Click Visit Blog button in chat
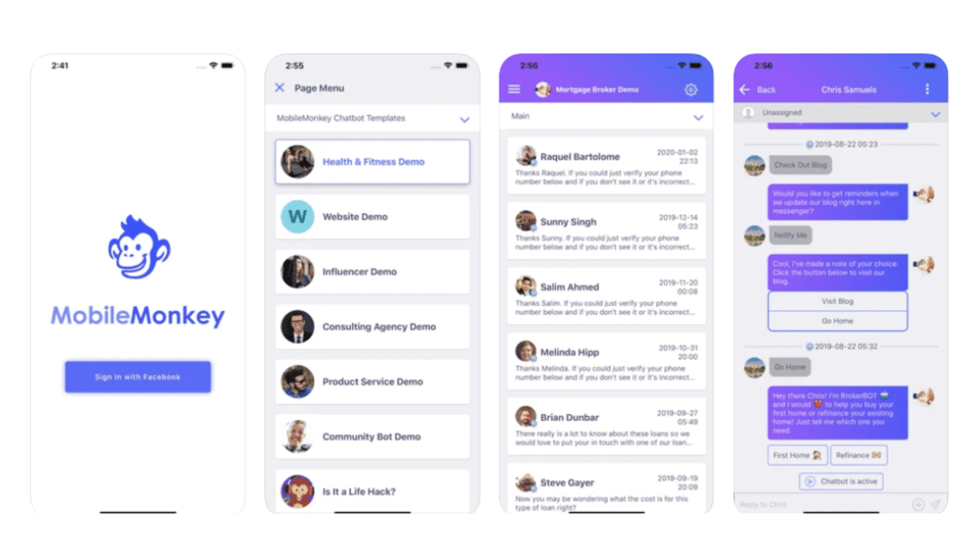 [x=838, y=301]
